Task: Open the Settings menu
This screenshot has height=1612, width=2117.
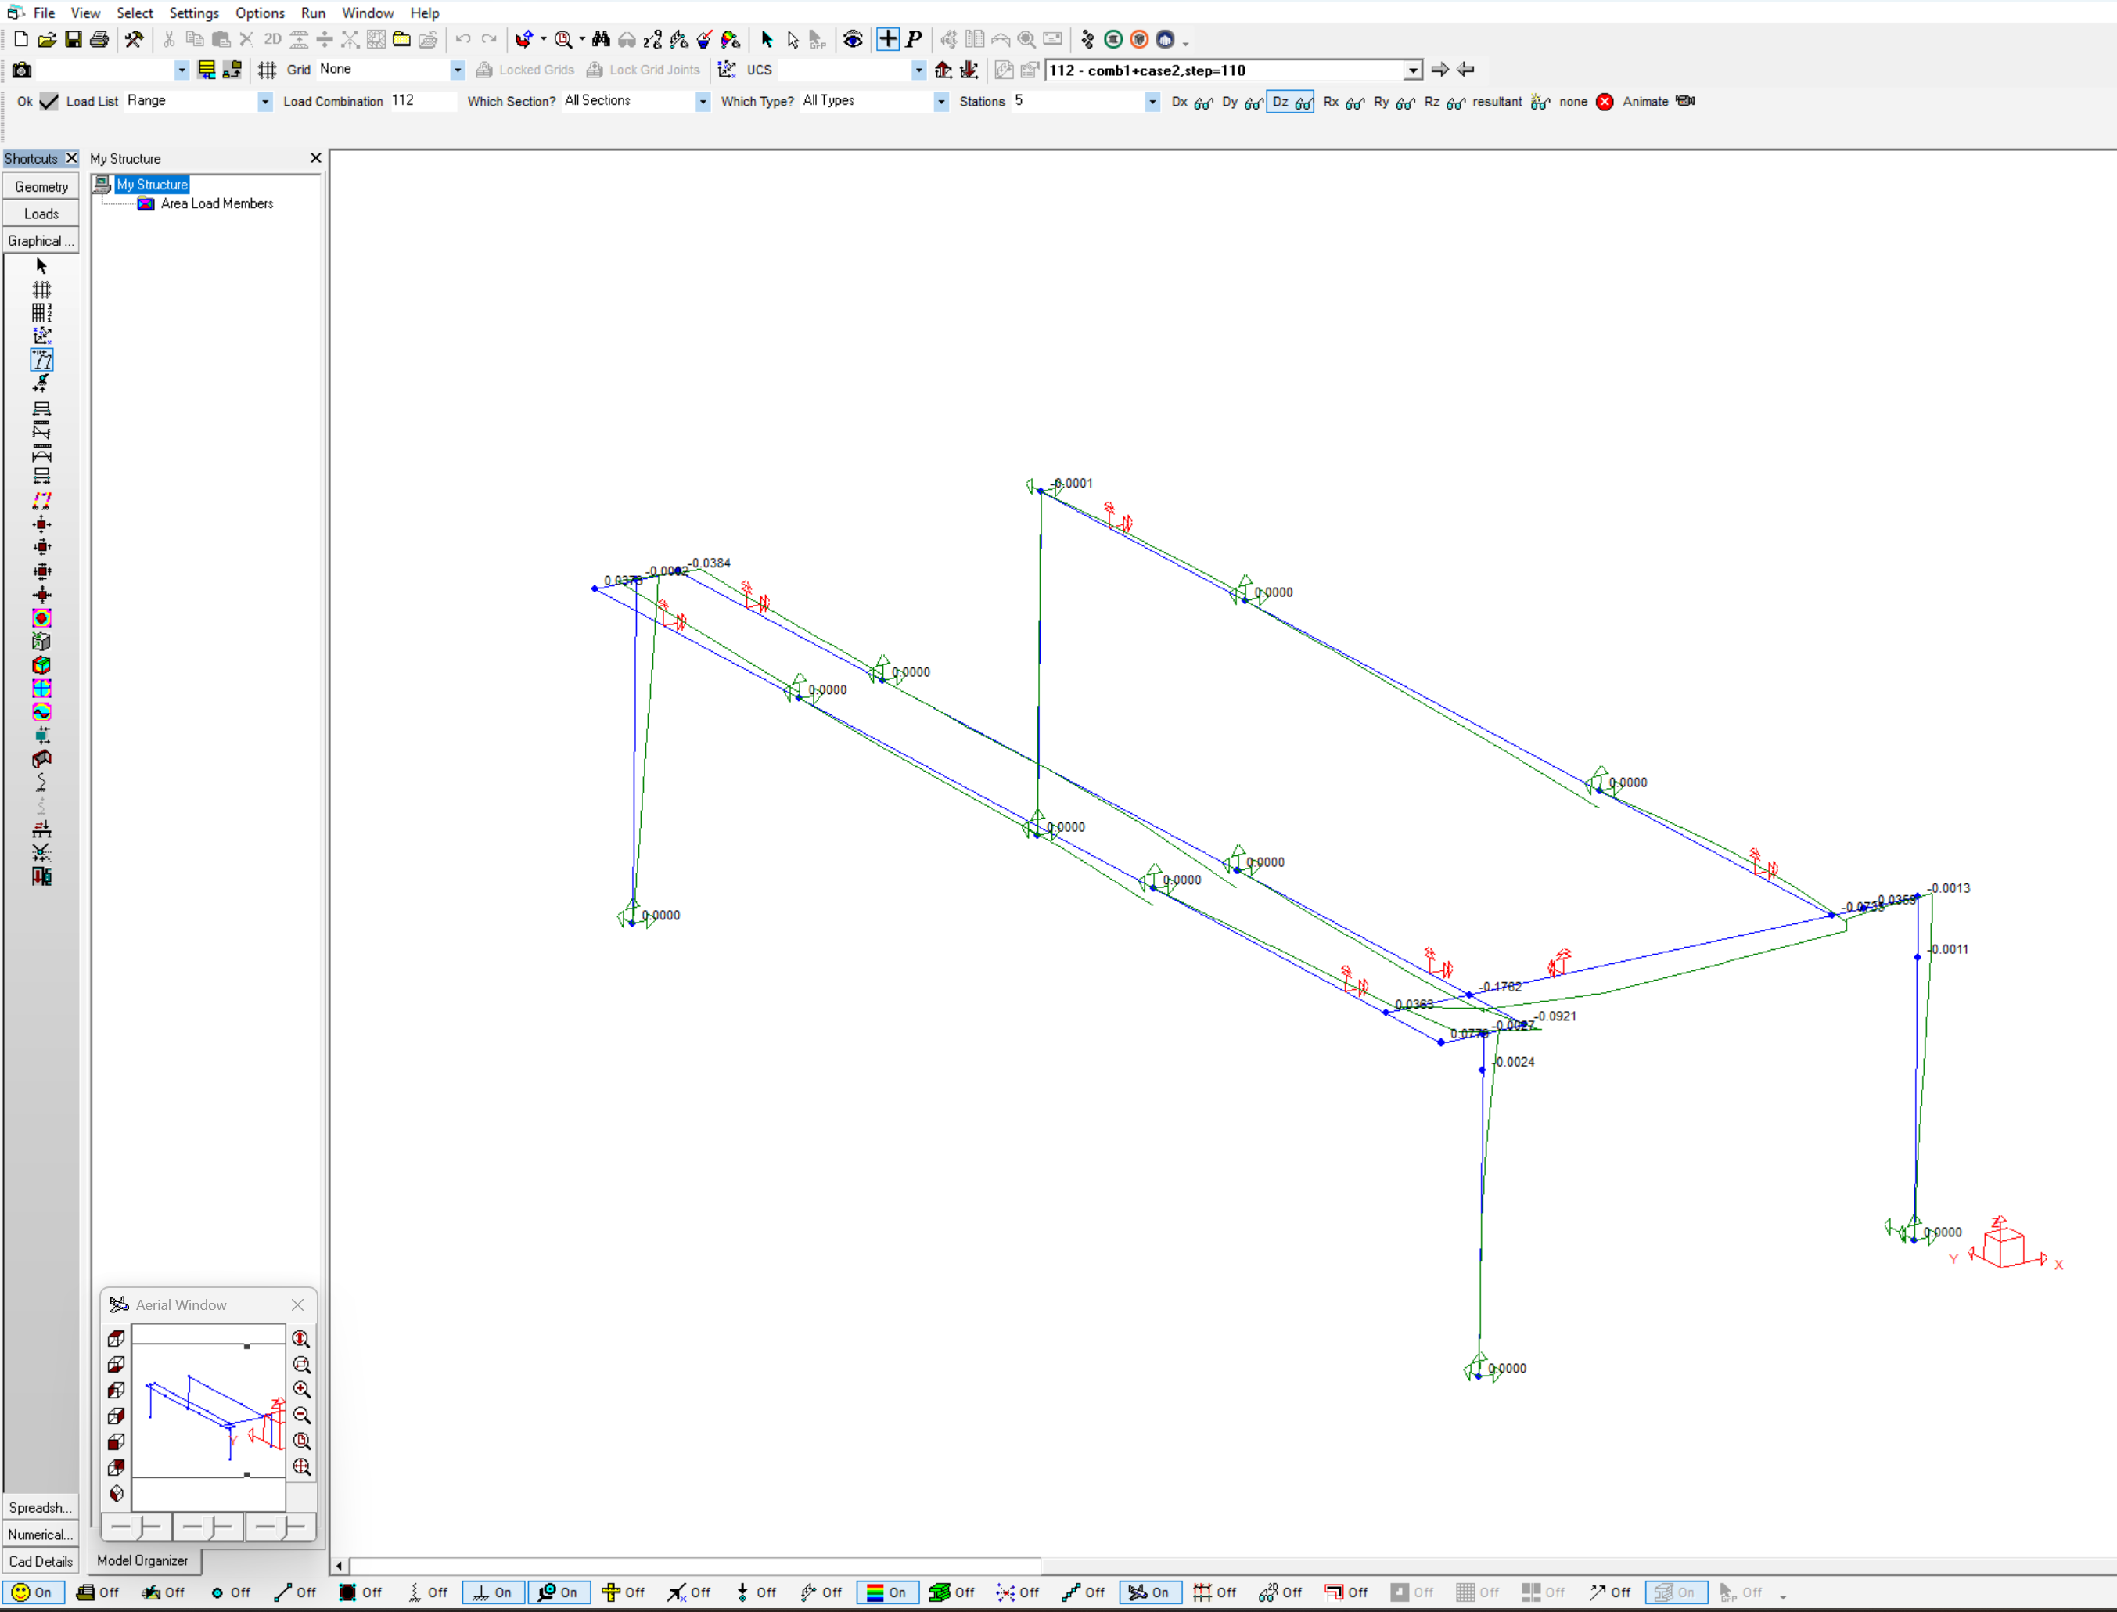Action: [194, 13]
